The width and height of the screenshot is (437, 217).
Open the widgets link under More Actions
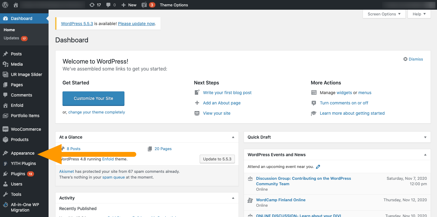point(344,93)
